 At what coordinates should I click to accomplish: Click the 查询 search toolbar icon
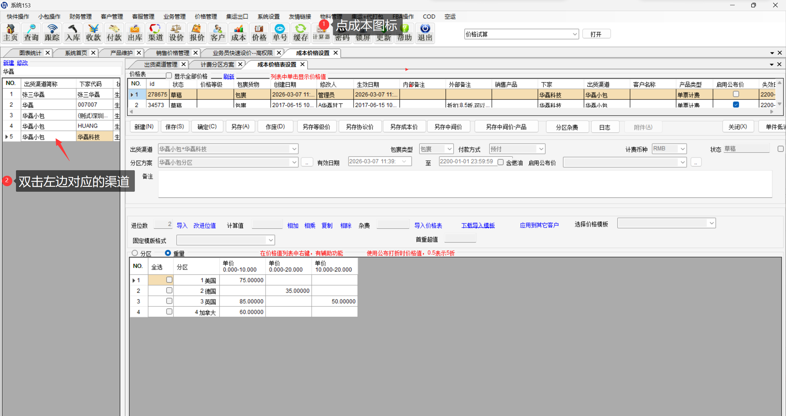31,33
